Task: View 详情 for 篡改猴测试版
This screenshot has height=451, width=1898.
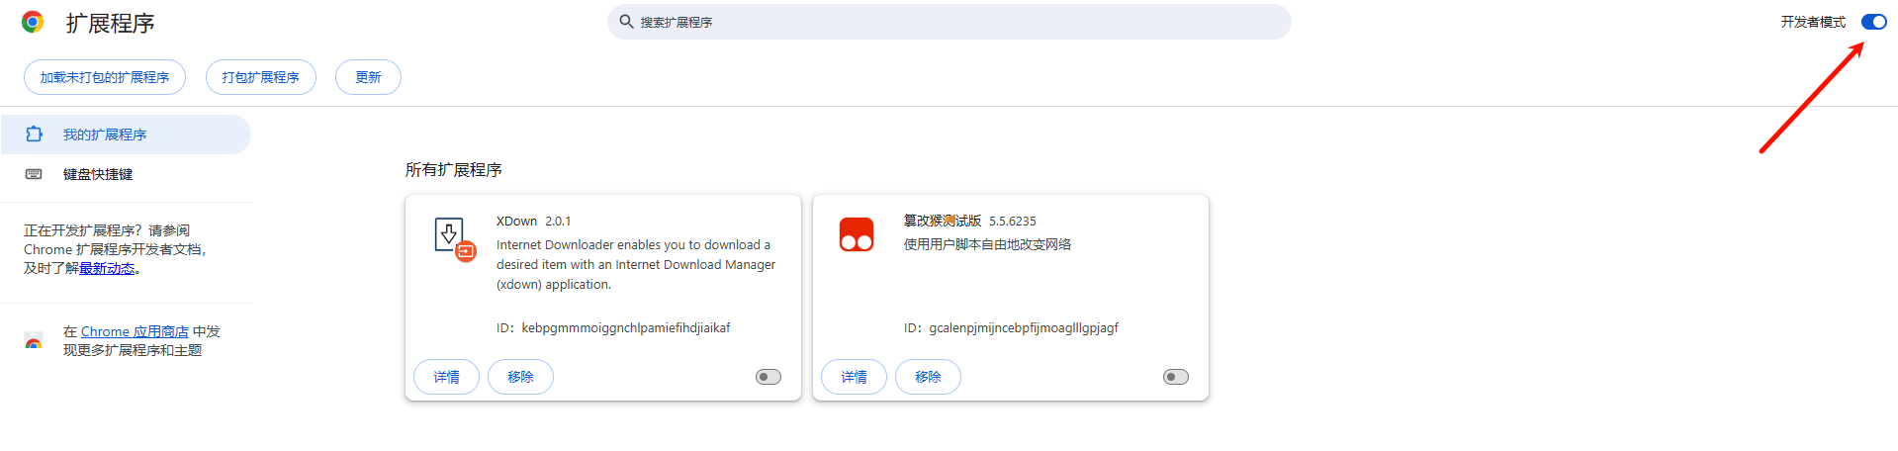Action: pyautogui.click(x=854, y=377)
